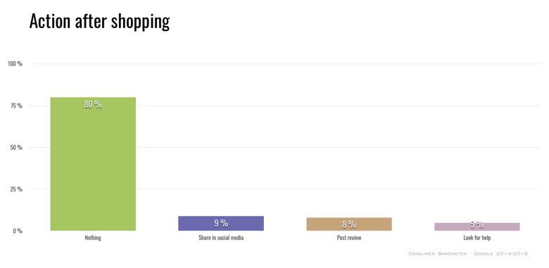Click the tan Post review bar
This screenshot has width=549, height=268.
click(x=349, y=224)
